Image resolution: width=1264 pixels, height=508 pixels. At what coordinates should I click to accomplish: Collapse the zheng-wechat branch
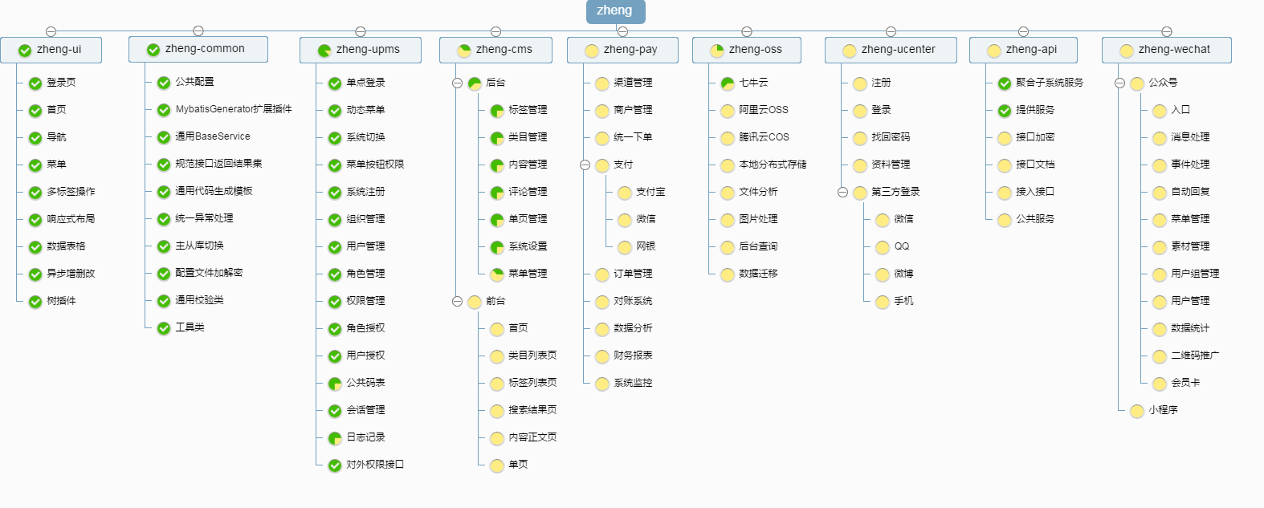pos(1167,31)
